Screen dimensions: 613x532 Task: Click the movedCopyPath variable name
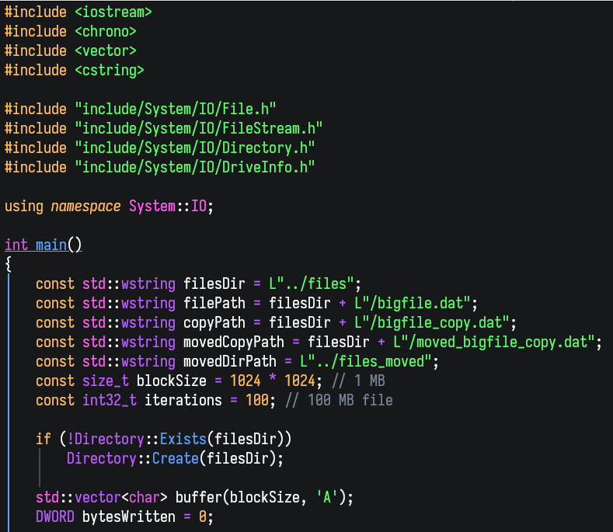tap(233, 342)
